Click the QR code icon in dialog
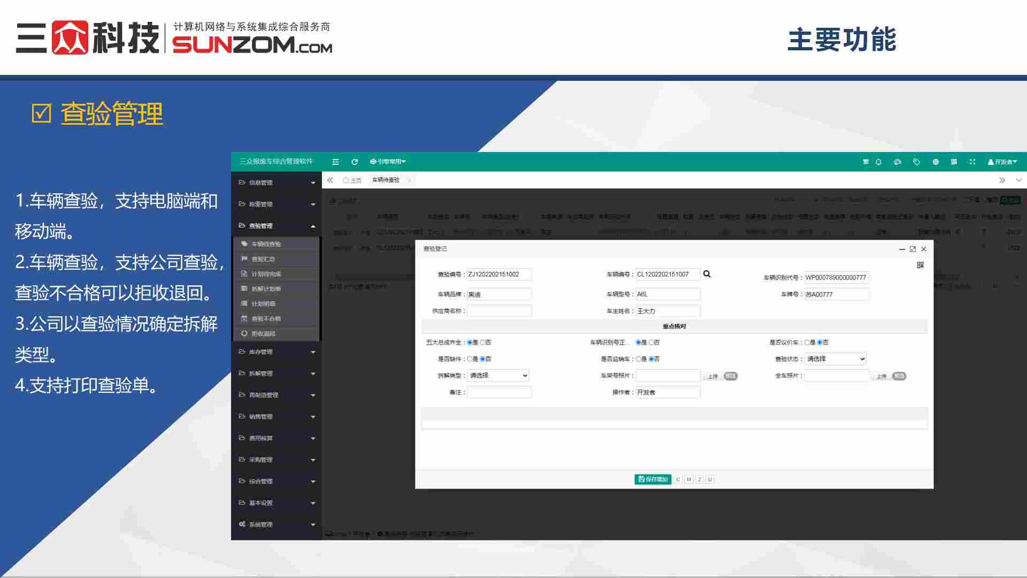Image resolution: width=1027 pixels, height=578 pixels. pos(920,265)
